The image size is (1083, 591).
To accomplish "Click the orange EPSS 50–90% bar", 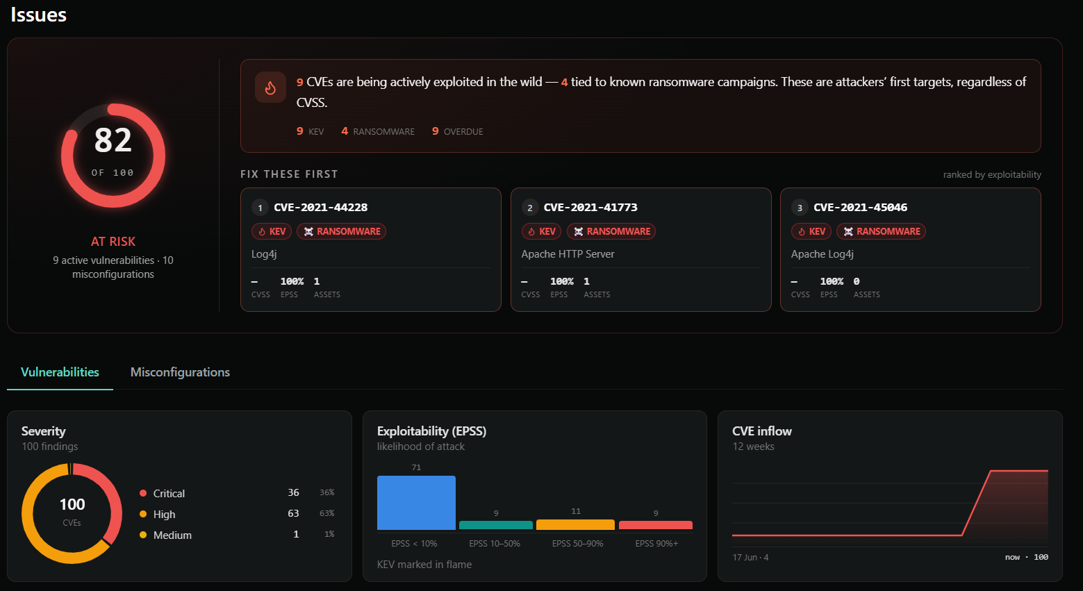I will click(575, 524).
